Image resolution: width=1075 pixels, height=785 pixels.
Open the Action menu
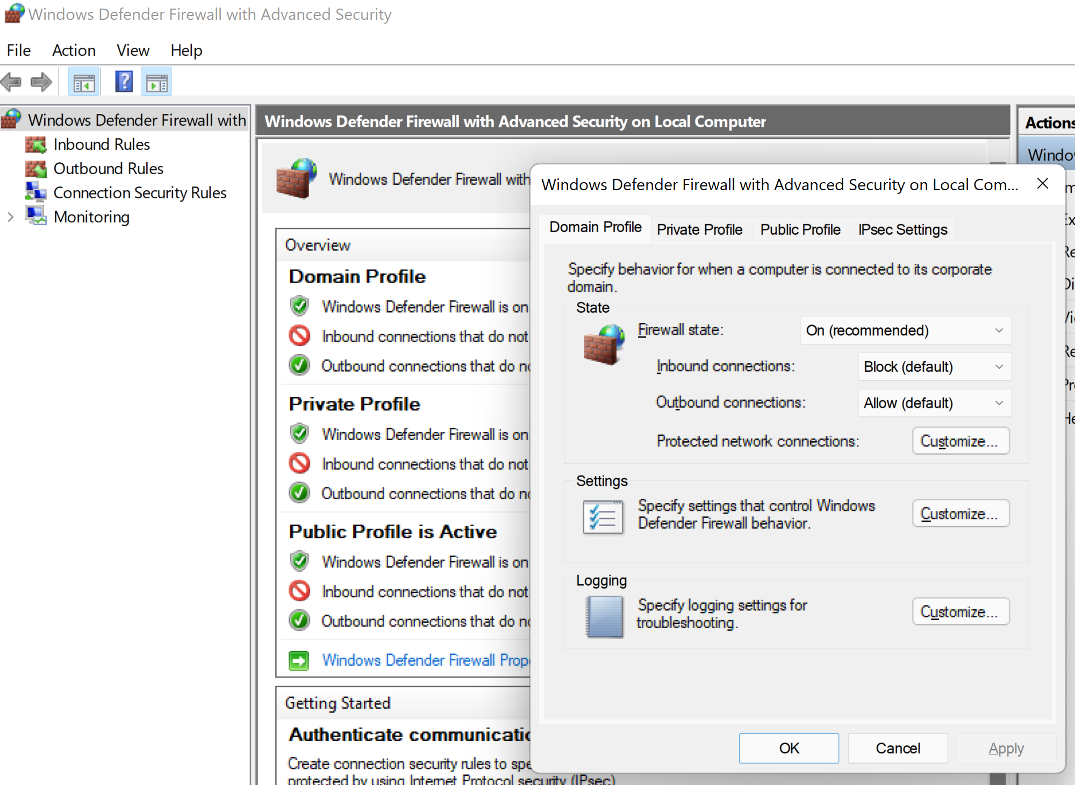pyautogui.click(x=74, y=50)
